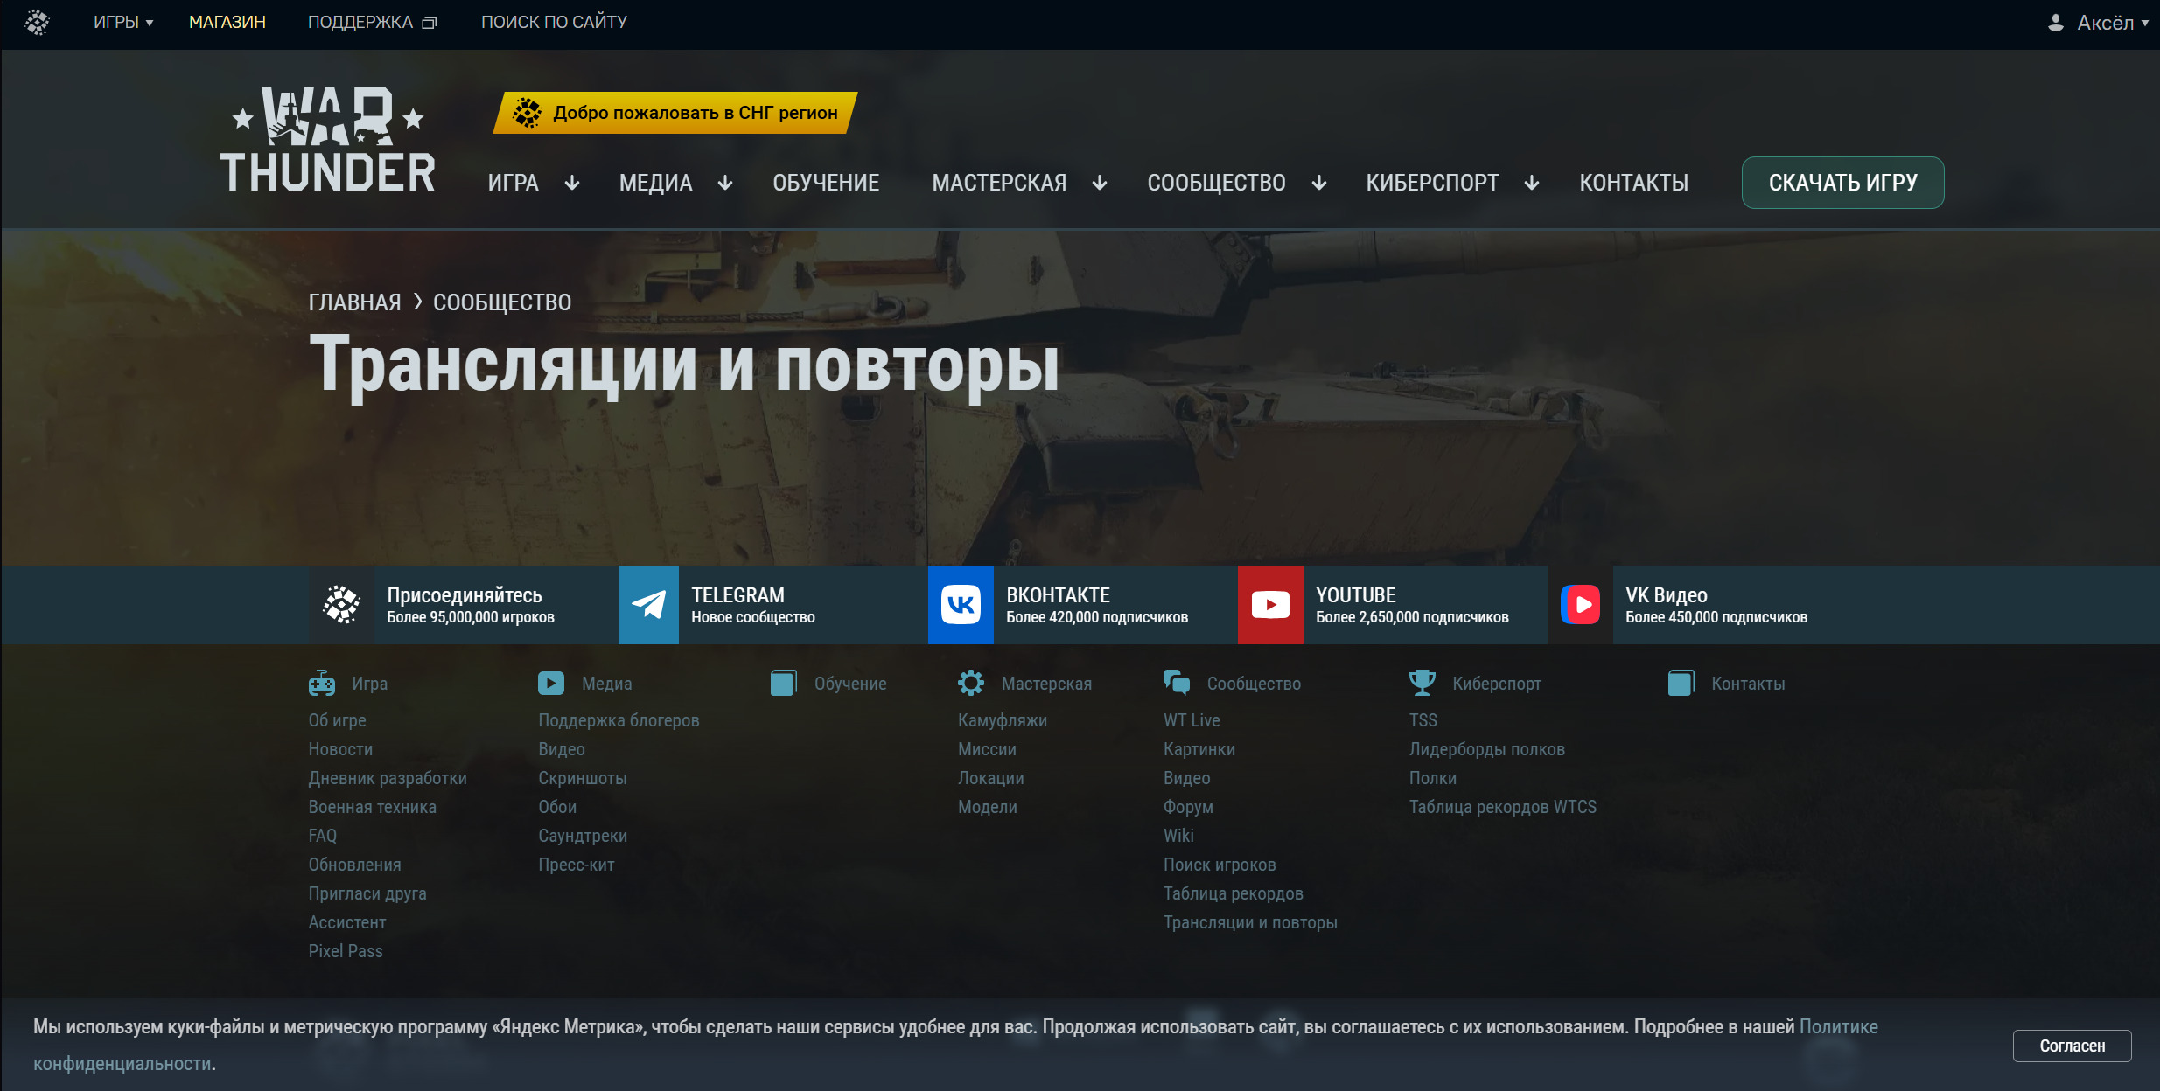The height and width of the screenshot is (1091, 2160).
Task: Click the book icon next to Обучение
Action: coord(784,683)
